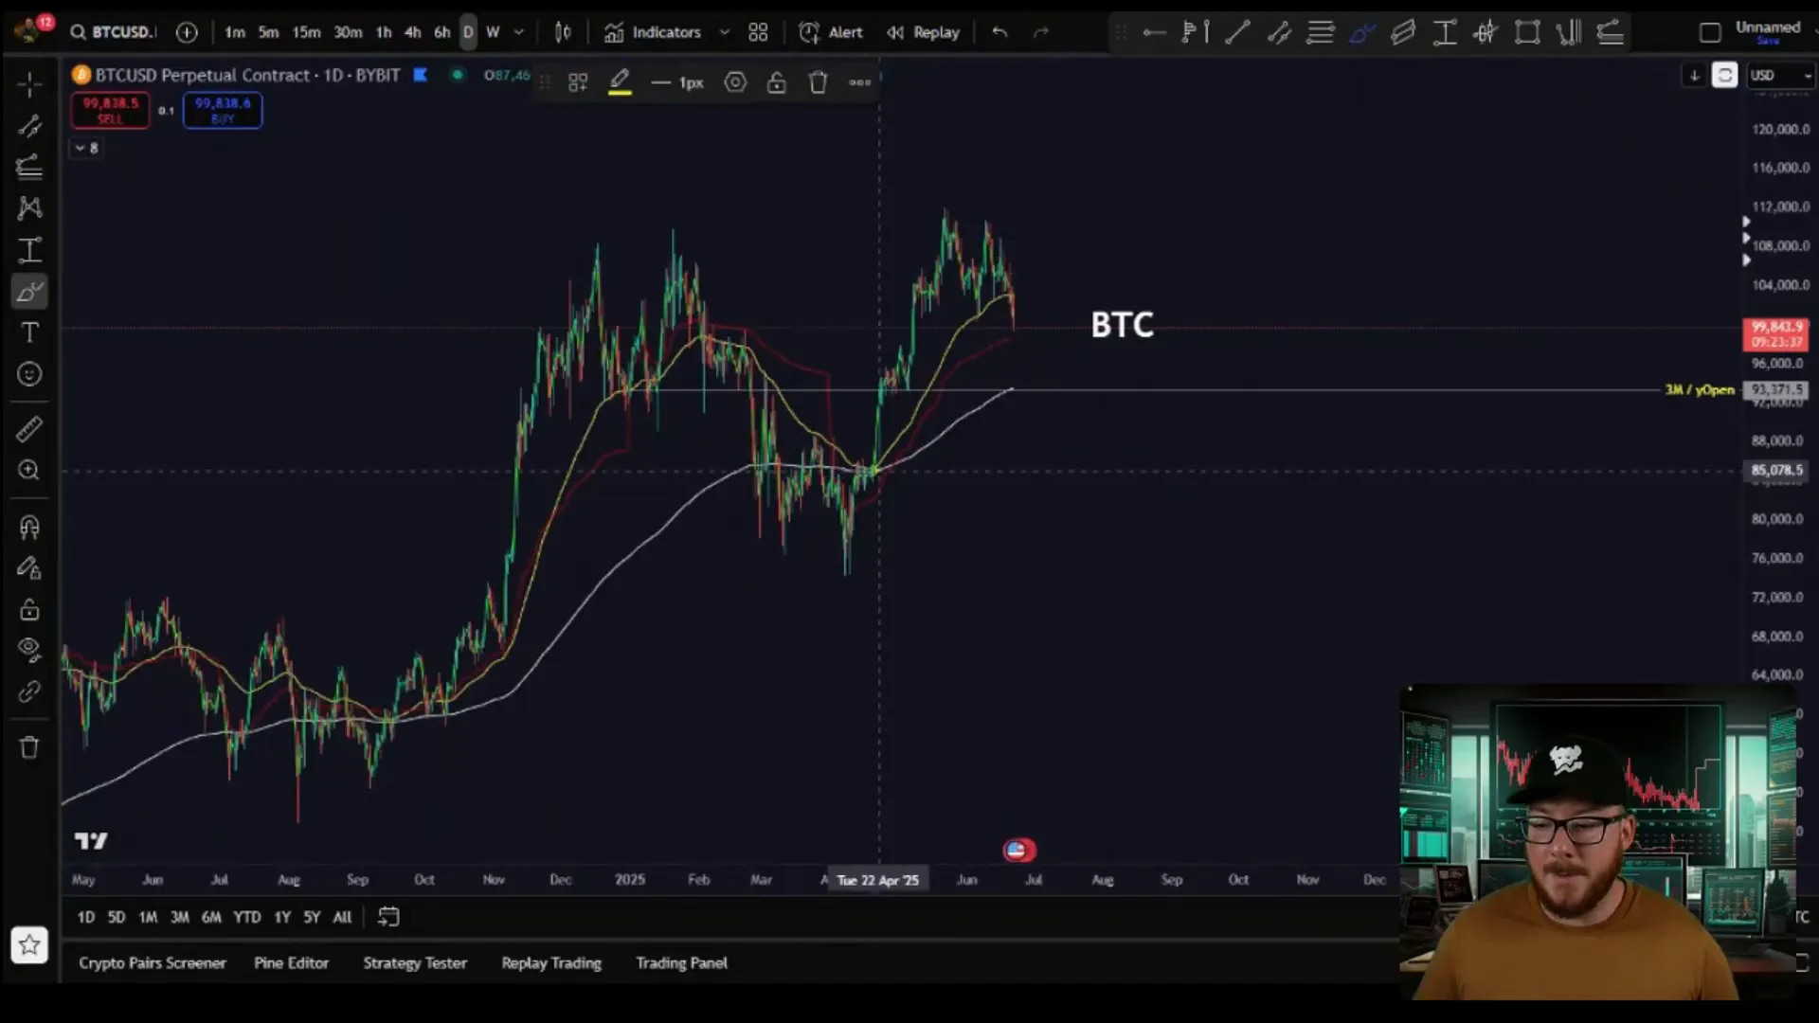Viewport: 1819px width, 1023px height.
Task: Select highlighted brush in favorites toolbar
Action: pos(1362,33)
